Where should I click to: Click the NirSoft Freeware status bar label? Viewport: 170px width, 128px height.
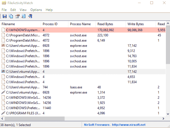tap(97, 125)
